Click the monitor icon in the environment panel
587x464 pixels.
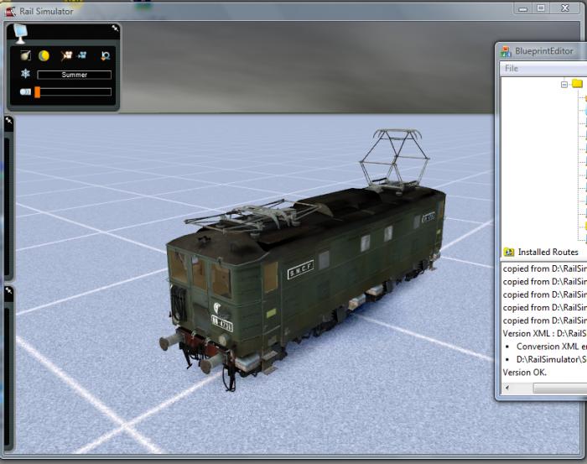[x=19, y=33]
